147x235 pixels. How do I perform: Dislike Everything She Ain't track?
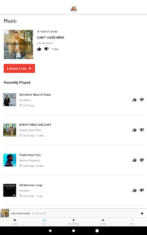click(x=142, y=130)
